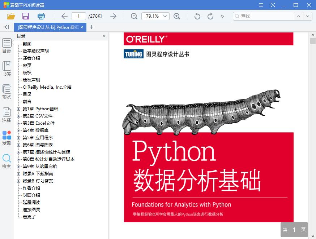Open the 注释 annotations panel
Viewport: 316px width, 239px height.
pos(7,115)
